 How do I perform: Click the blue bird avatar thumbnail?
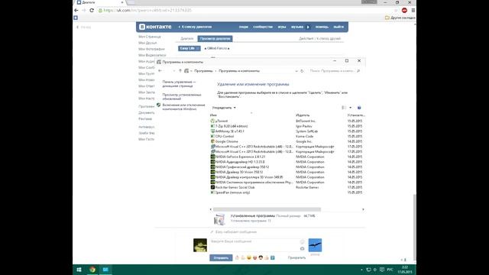315,245
